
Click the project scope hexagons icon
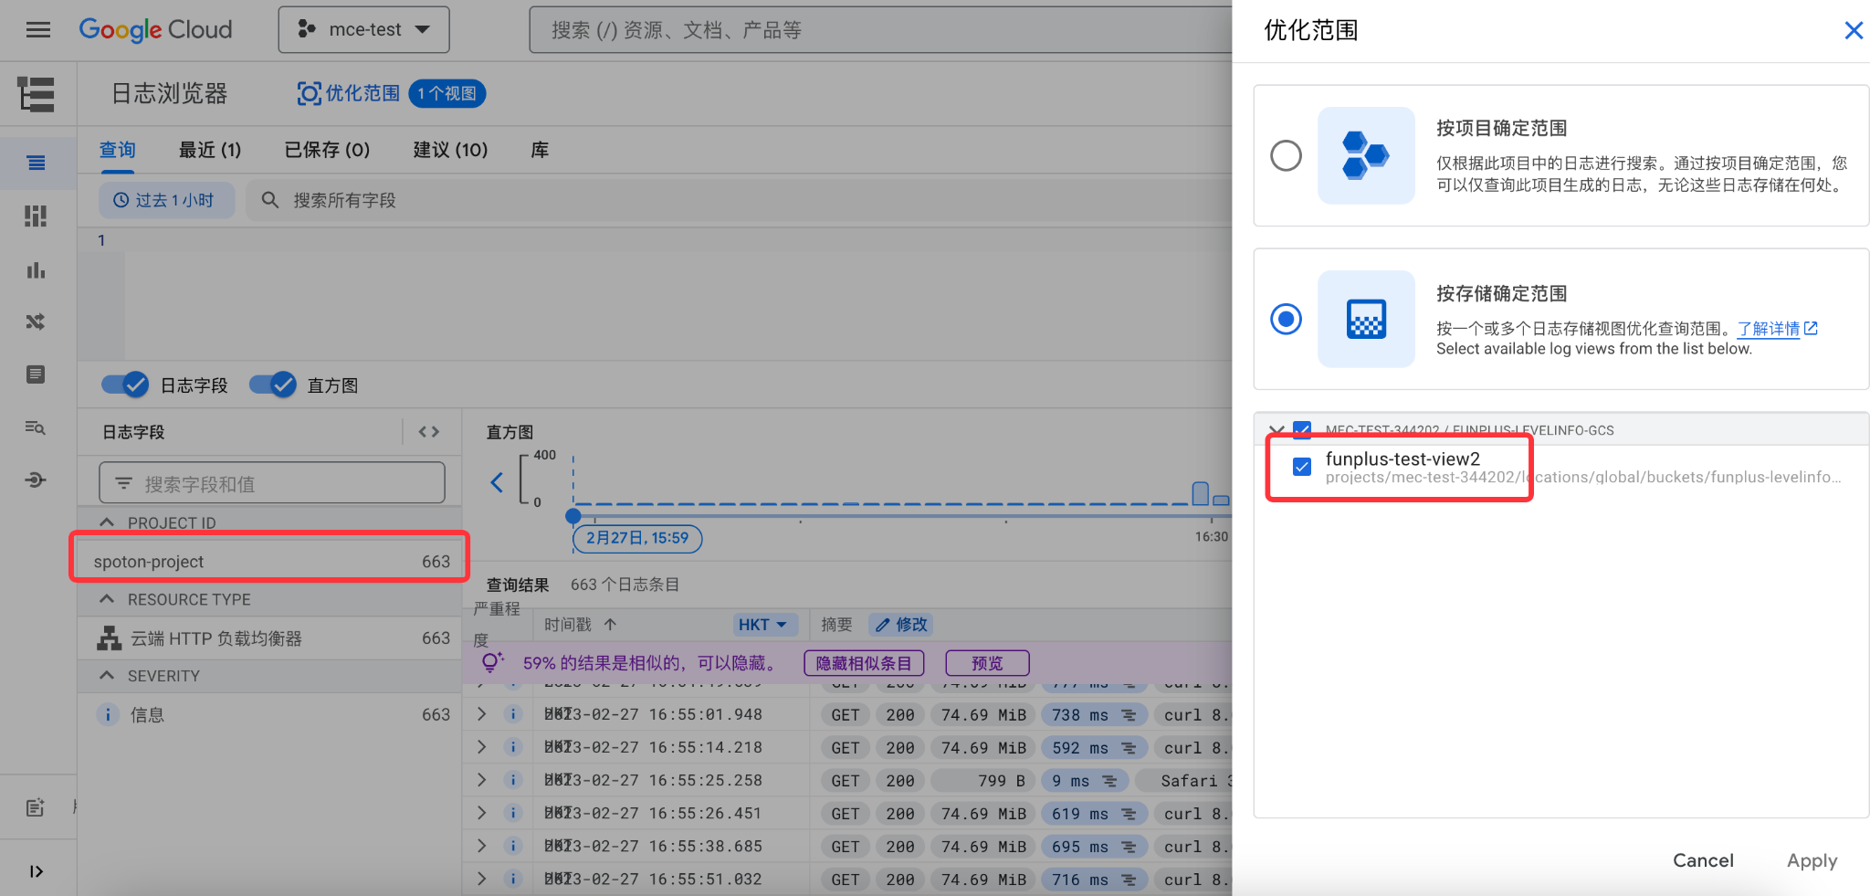1366,155
